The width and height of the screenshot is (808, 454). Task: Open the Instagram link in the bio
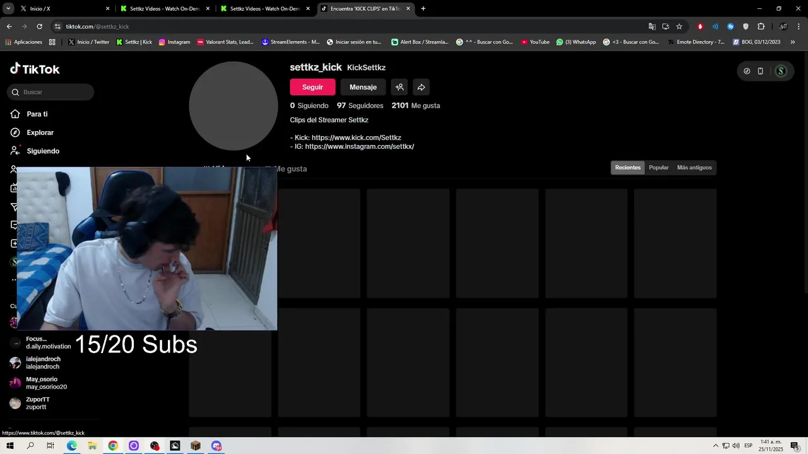(x=359, y=146)
